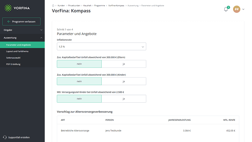The image size is (252, 142).
Task: Click the user avatar icon
Action: [237, 9]
